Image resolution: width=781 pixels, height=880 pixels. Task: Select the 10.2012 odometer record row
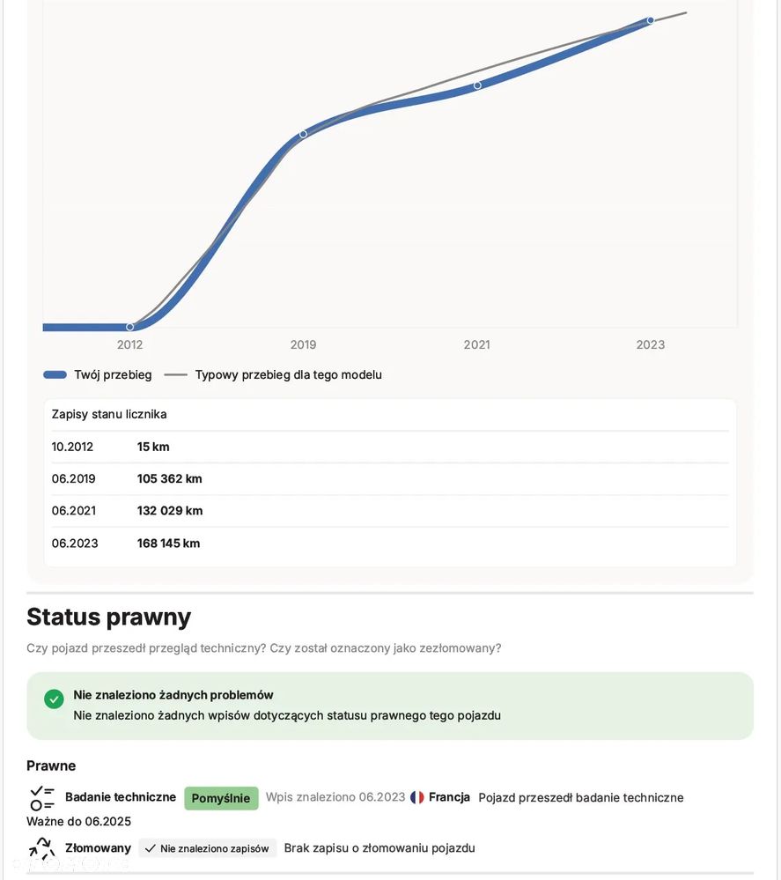tap(390, 447)
